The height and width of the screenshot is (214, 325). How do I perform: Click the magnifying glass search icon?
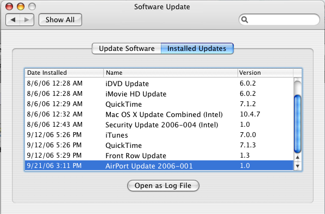tap(245, 20)
